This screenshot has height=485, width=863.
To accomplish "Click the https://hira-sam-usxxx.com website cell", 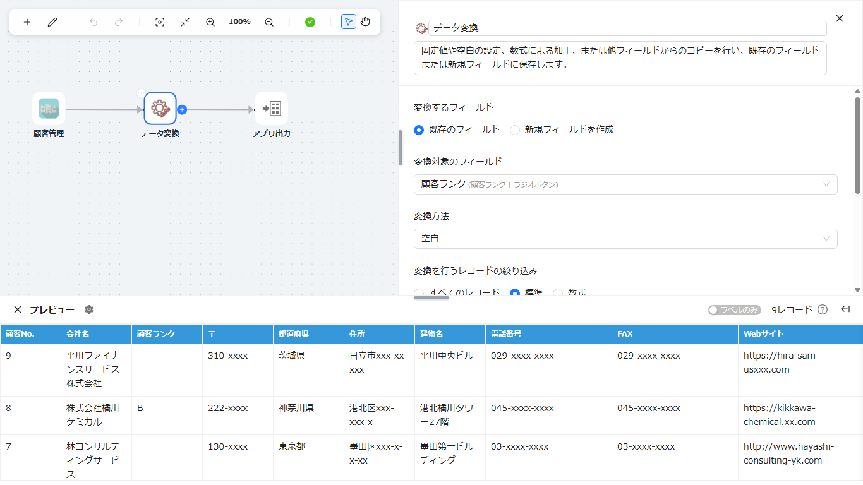I will (x=800, y=369).
